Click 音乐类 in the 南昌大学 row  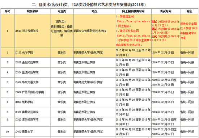(x=62, y=131)
